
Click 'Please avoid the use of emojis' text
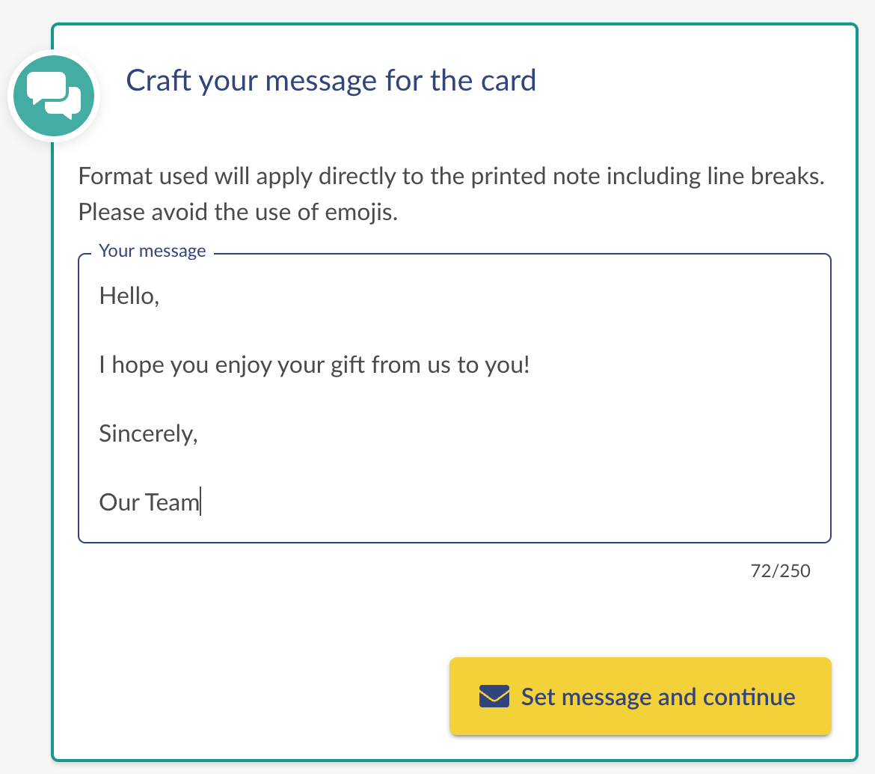[x=238, y=212]
